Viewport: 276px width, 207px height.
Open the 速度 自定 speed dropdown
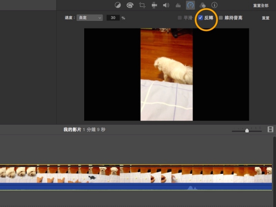tap(90, 18)
